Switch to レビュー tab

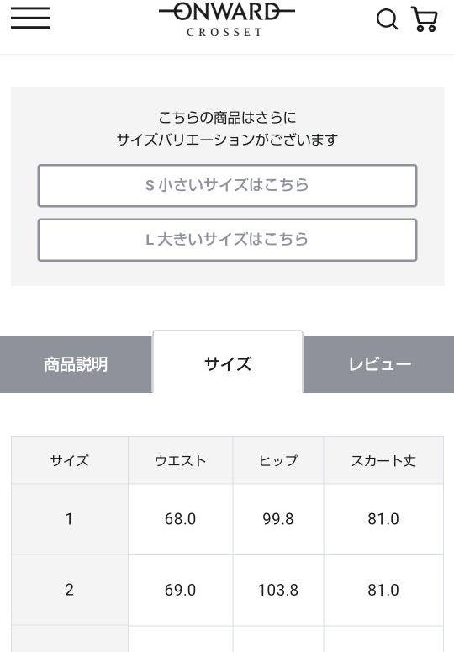(379, 364)
